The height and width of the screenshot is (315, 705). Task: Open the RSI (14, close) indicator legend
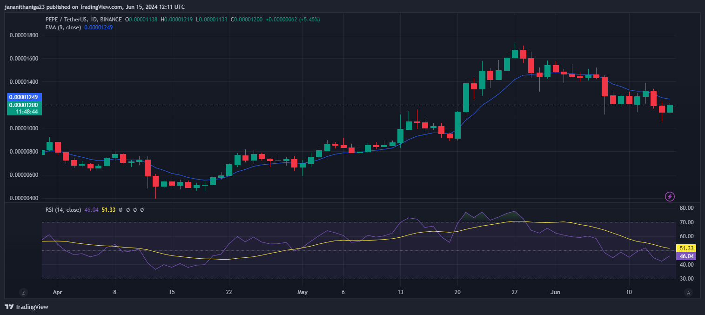(63, 210)
